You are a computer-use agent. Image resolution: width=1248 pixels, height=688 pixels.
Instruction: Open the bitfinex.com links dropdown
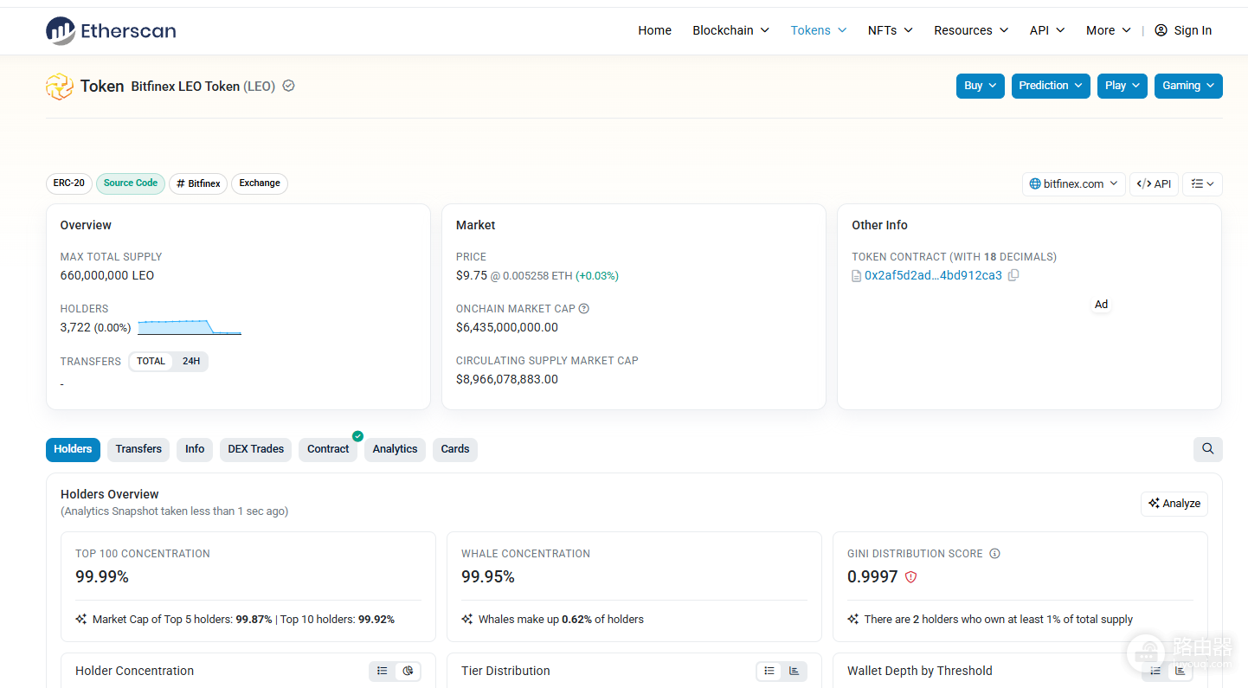tap(1074, 184)
